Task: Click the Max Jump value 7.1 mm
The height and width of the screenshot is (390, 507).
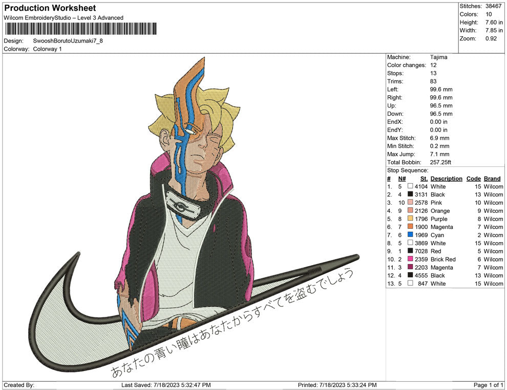Action: (x=440, y=154)
